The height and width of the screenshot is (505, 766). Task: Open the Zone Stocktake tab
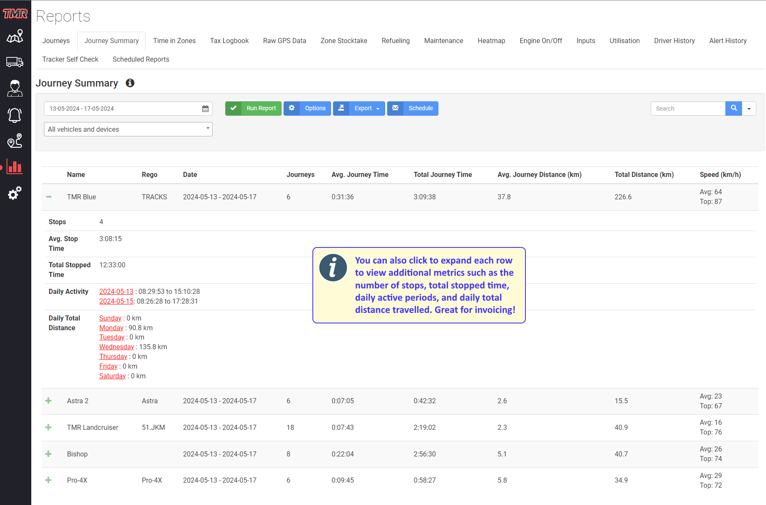coord(344,41)
